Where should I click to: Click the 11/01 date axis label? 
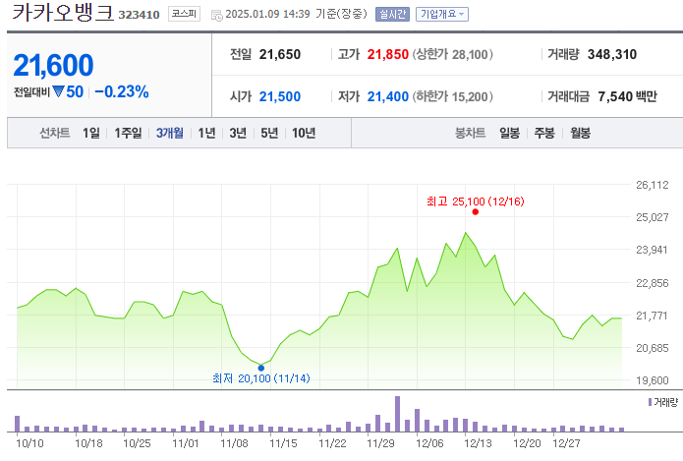[185, 443]
